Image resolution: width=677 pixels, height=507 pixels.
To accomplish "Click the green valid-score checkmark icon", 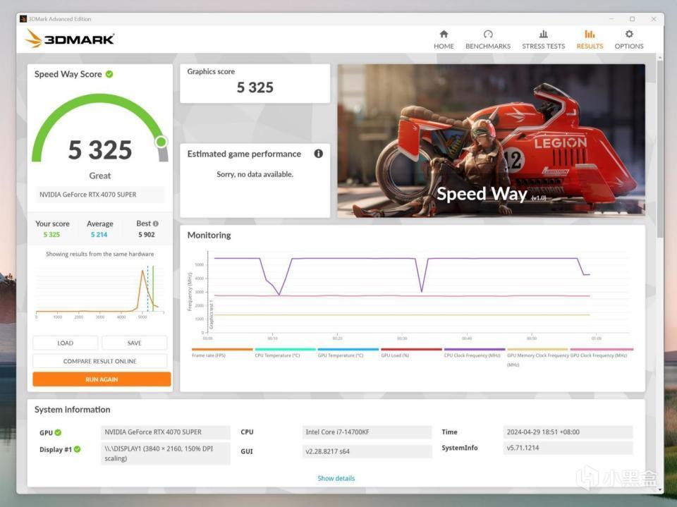I will pos(109,74).
